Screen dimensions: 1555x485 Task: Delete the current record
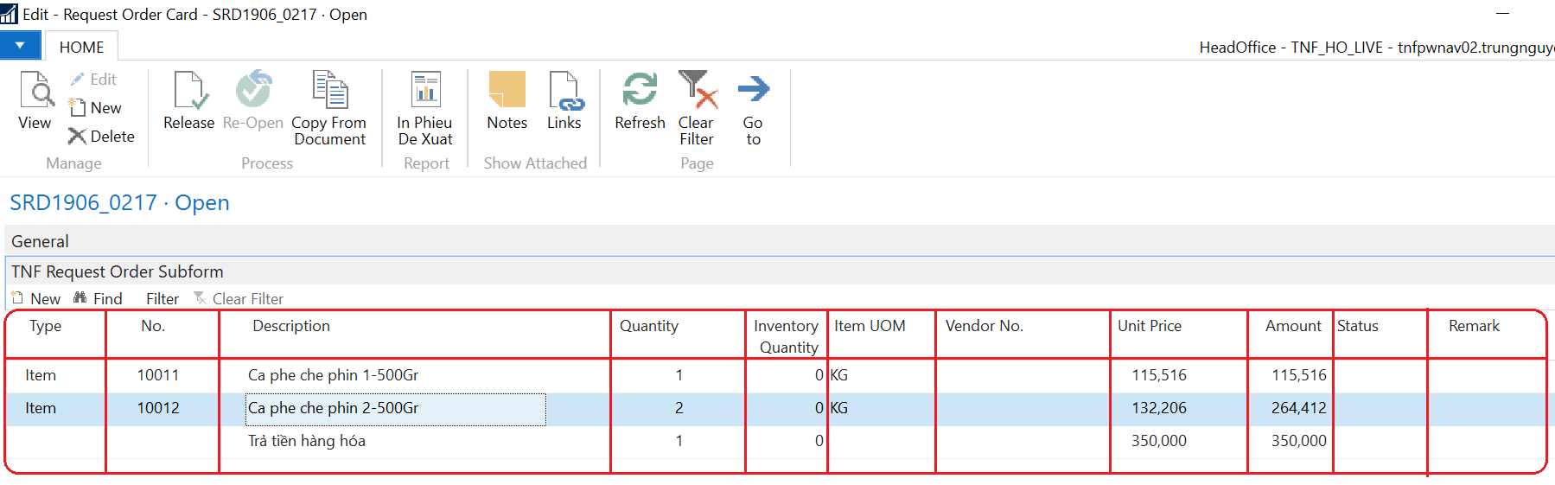pyautogui.click(x=102, y=137)
